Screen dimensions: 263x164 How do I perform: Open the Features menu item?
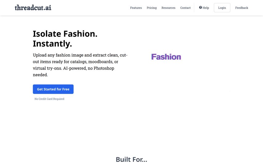pyautogui.click(x=136, y=8)
